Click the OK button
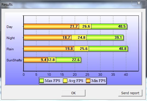The image size is (147, 101). (x=73, y=93)
